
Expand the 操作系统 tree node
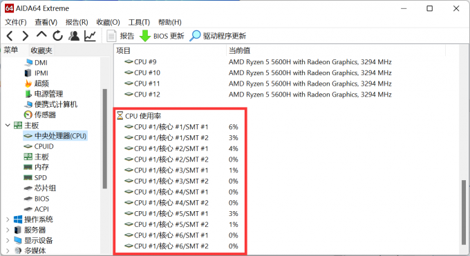coord(8,219)
